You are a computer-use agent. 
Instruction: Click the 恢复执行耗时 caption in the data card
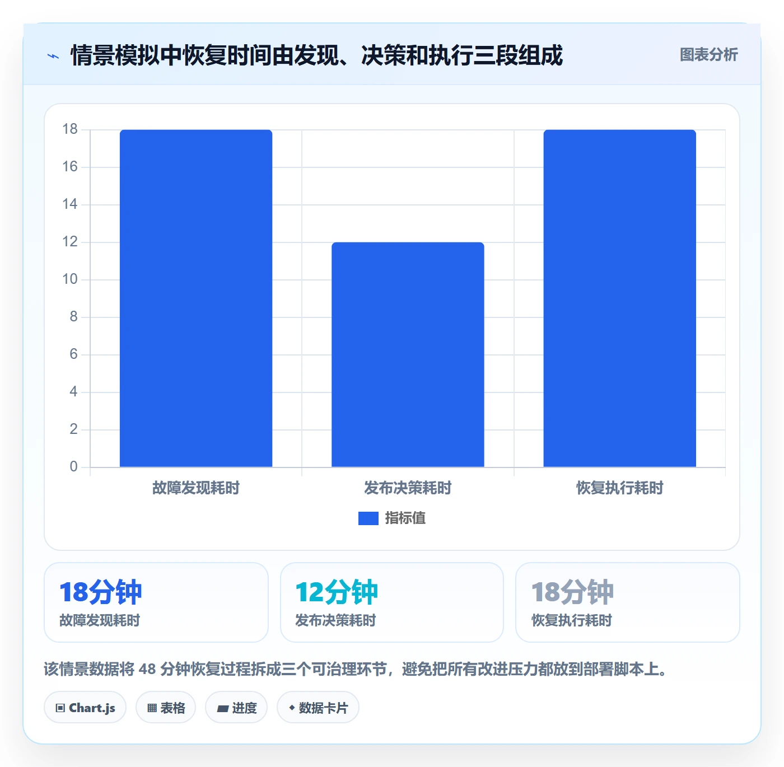pyautogui.click(x=572, y=620)
